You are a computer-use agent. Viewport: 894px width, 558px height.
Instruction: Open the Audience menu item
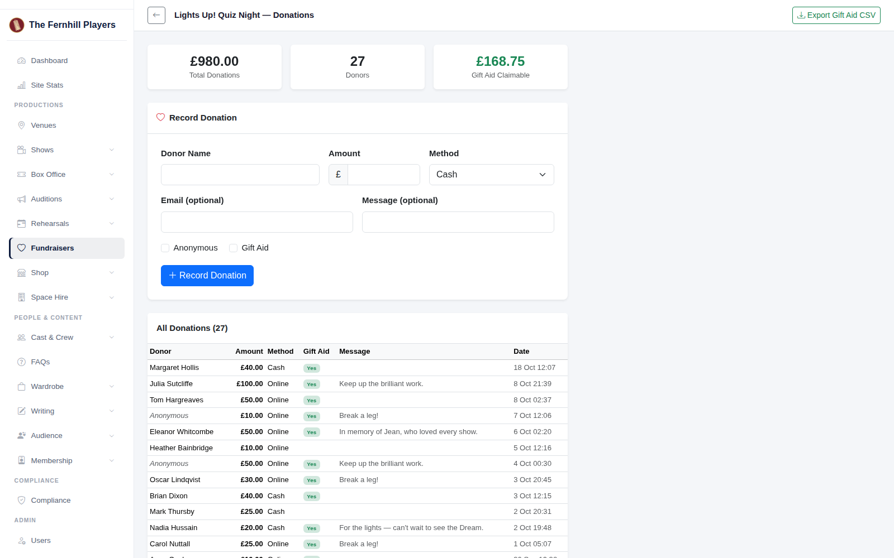(x=66, y=436)
